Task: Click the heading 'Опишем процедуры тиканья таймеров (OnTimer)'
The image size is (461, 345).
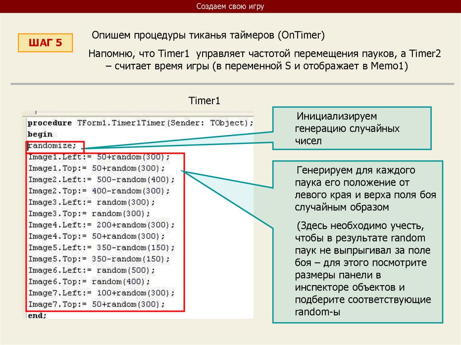Action: point(208,35)
